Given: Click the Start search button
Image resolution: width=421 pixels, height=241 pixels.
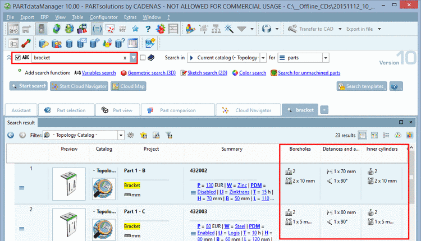Looking at the screenshot, I should point(28,86).
